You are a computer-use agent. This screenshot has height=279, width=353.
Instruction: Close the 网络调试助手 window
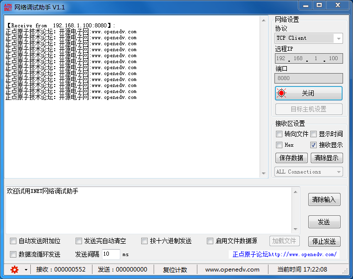pyautogui.click(x=338, y=5)
